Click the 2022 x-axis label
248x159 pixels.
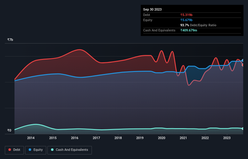(x=205, y=138)
